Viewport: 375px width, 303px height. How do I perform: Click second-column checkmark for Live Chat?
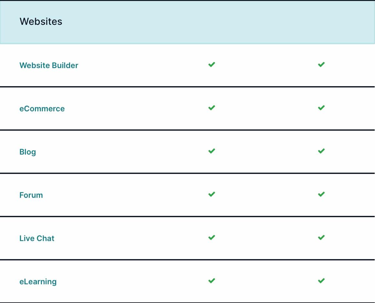(x=321, y=237)
